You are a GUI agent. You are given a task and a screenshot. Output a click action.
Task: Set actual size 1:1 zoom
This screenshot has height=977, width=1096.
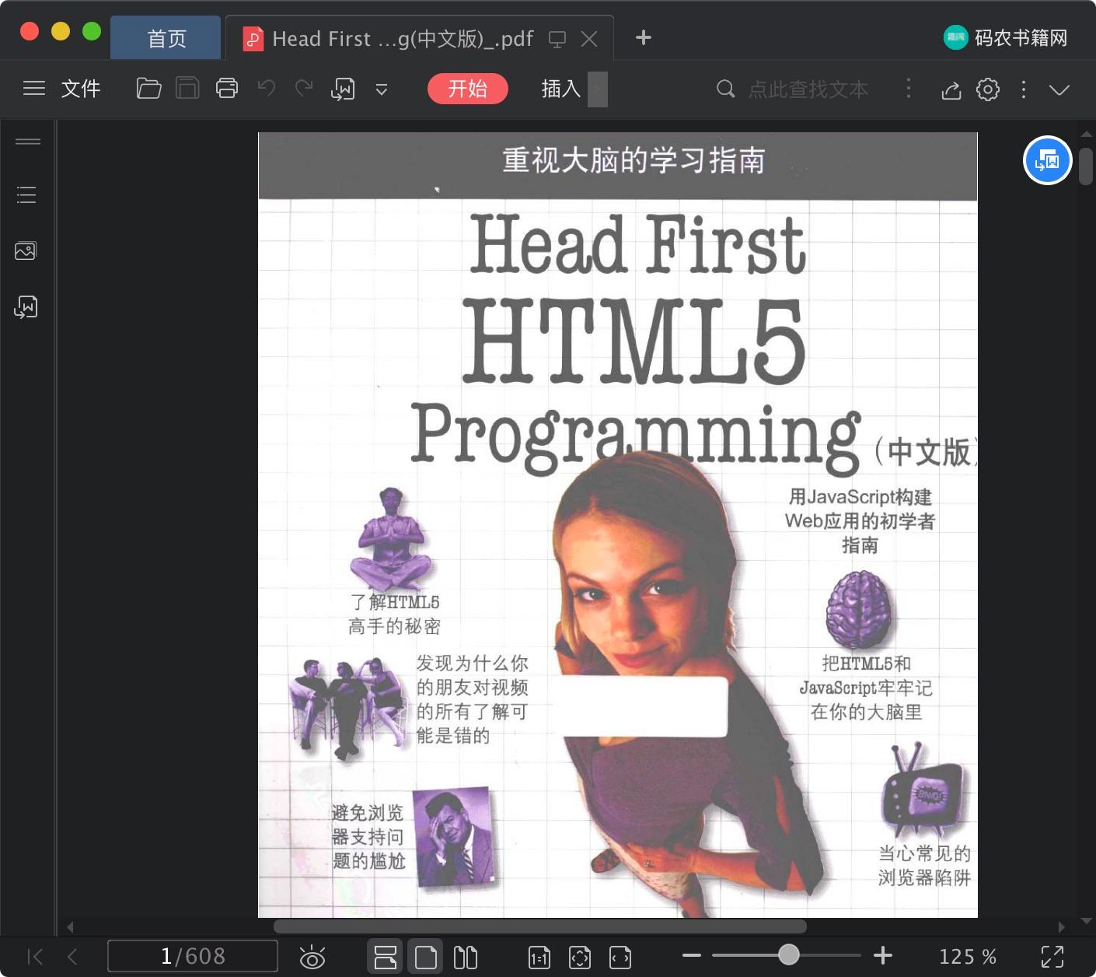tap(539, 958)
